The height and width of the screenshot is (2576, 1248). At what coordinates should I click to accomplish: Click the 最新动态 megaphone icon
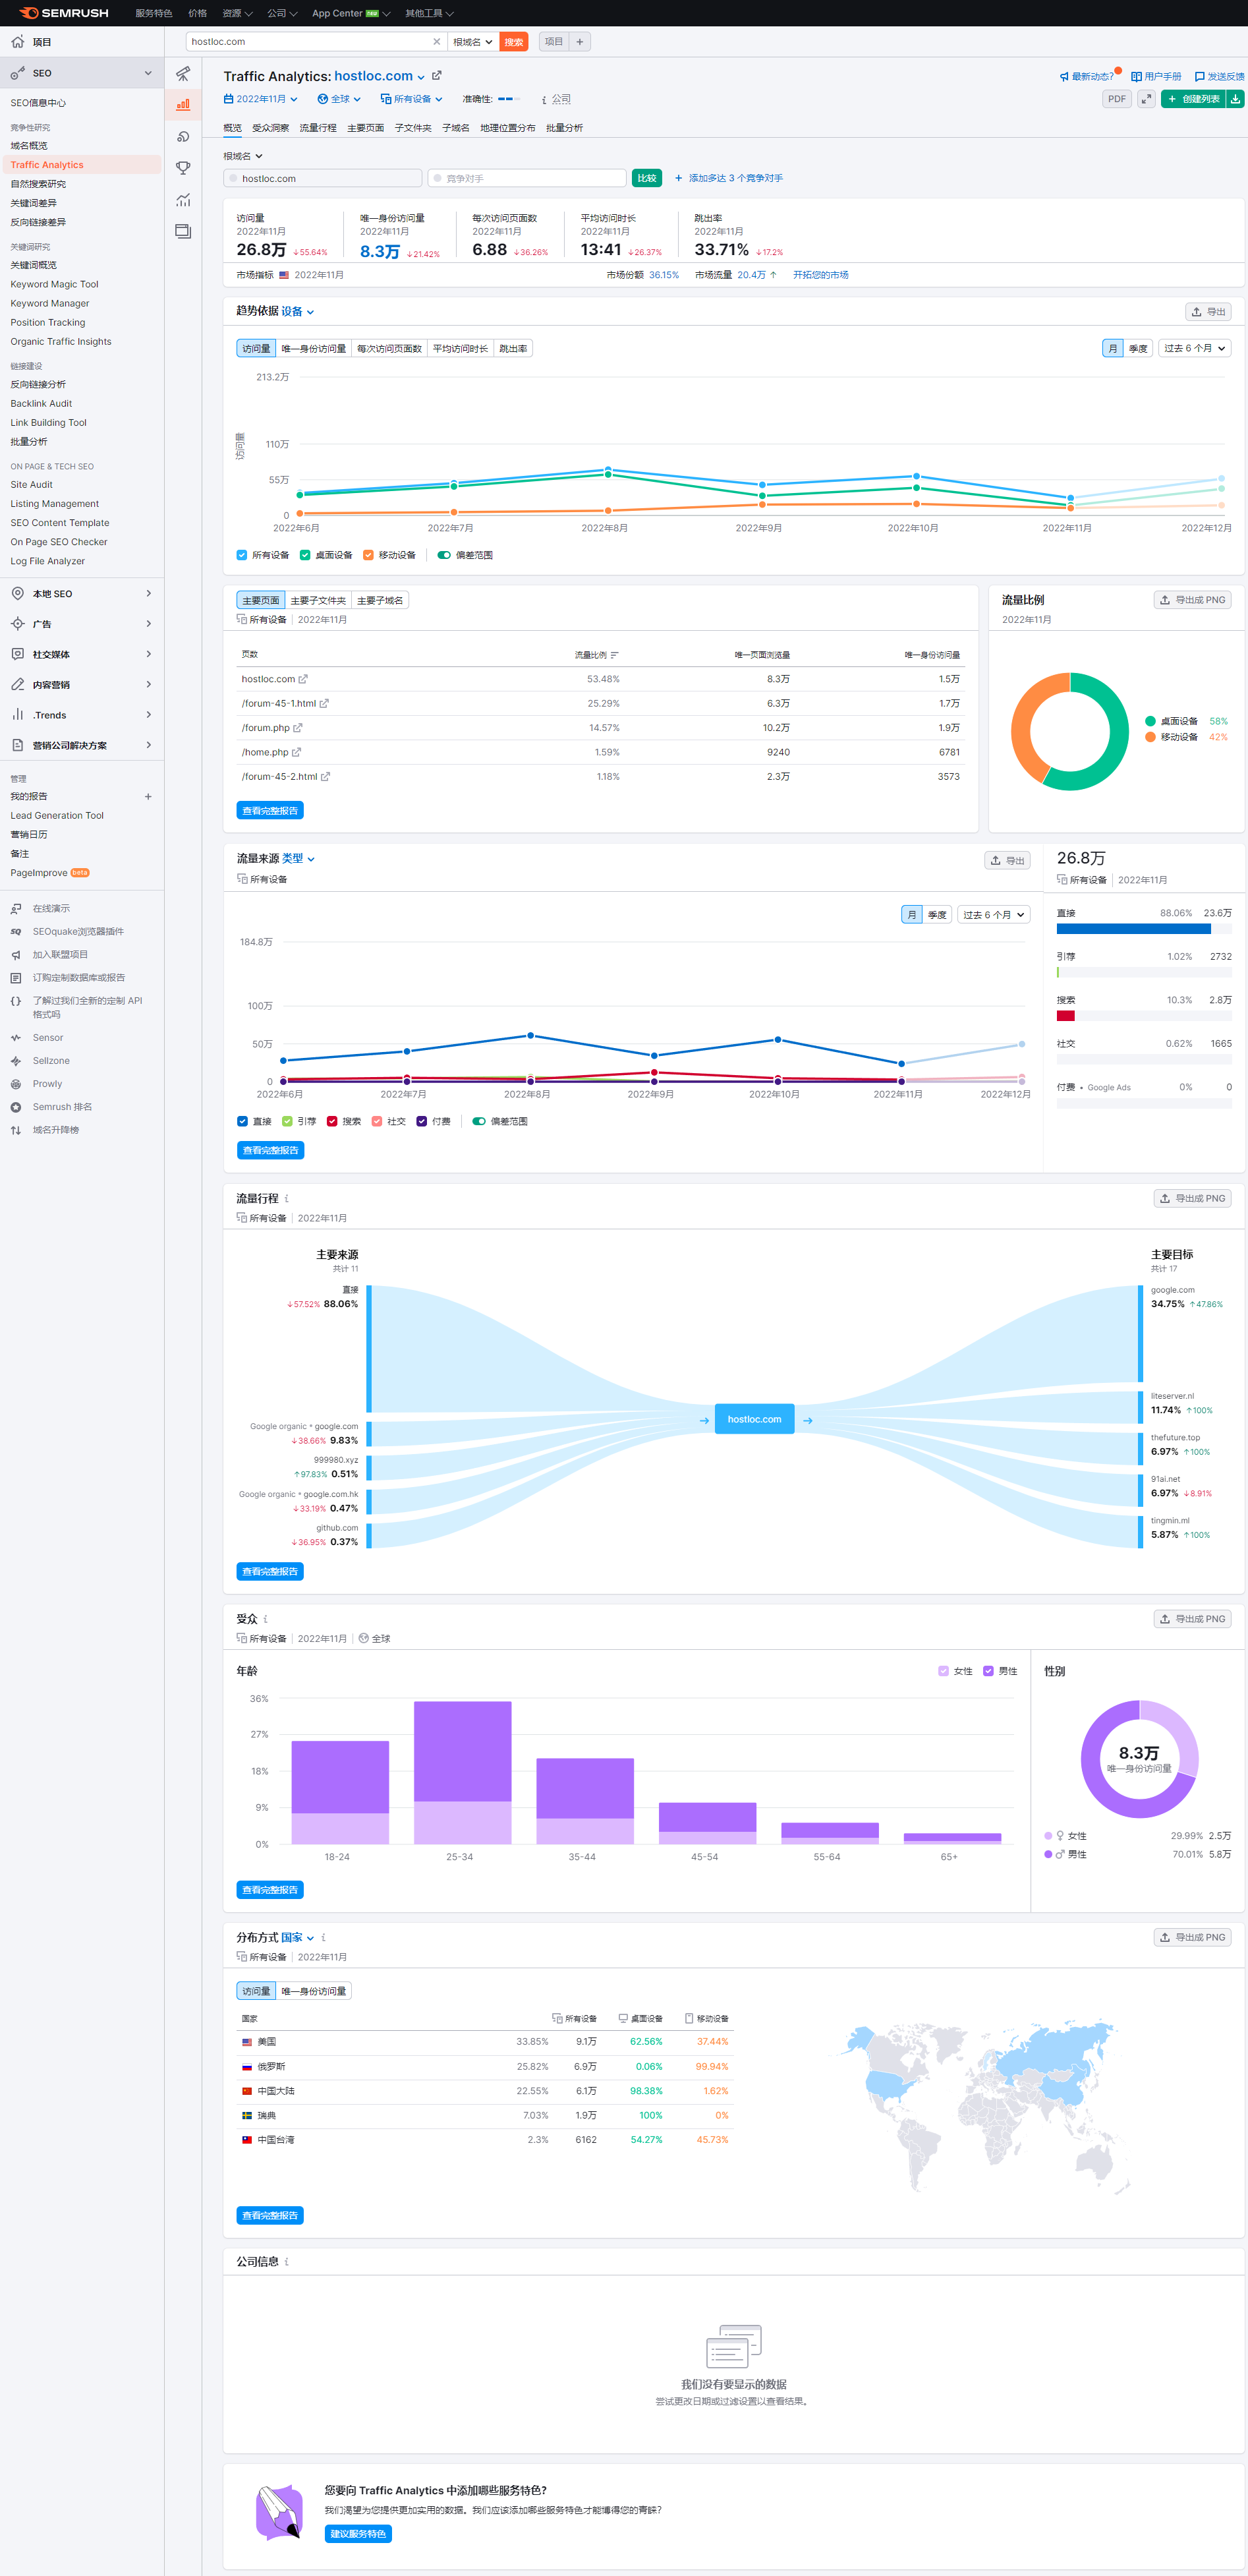click(x=1064, y=77)
